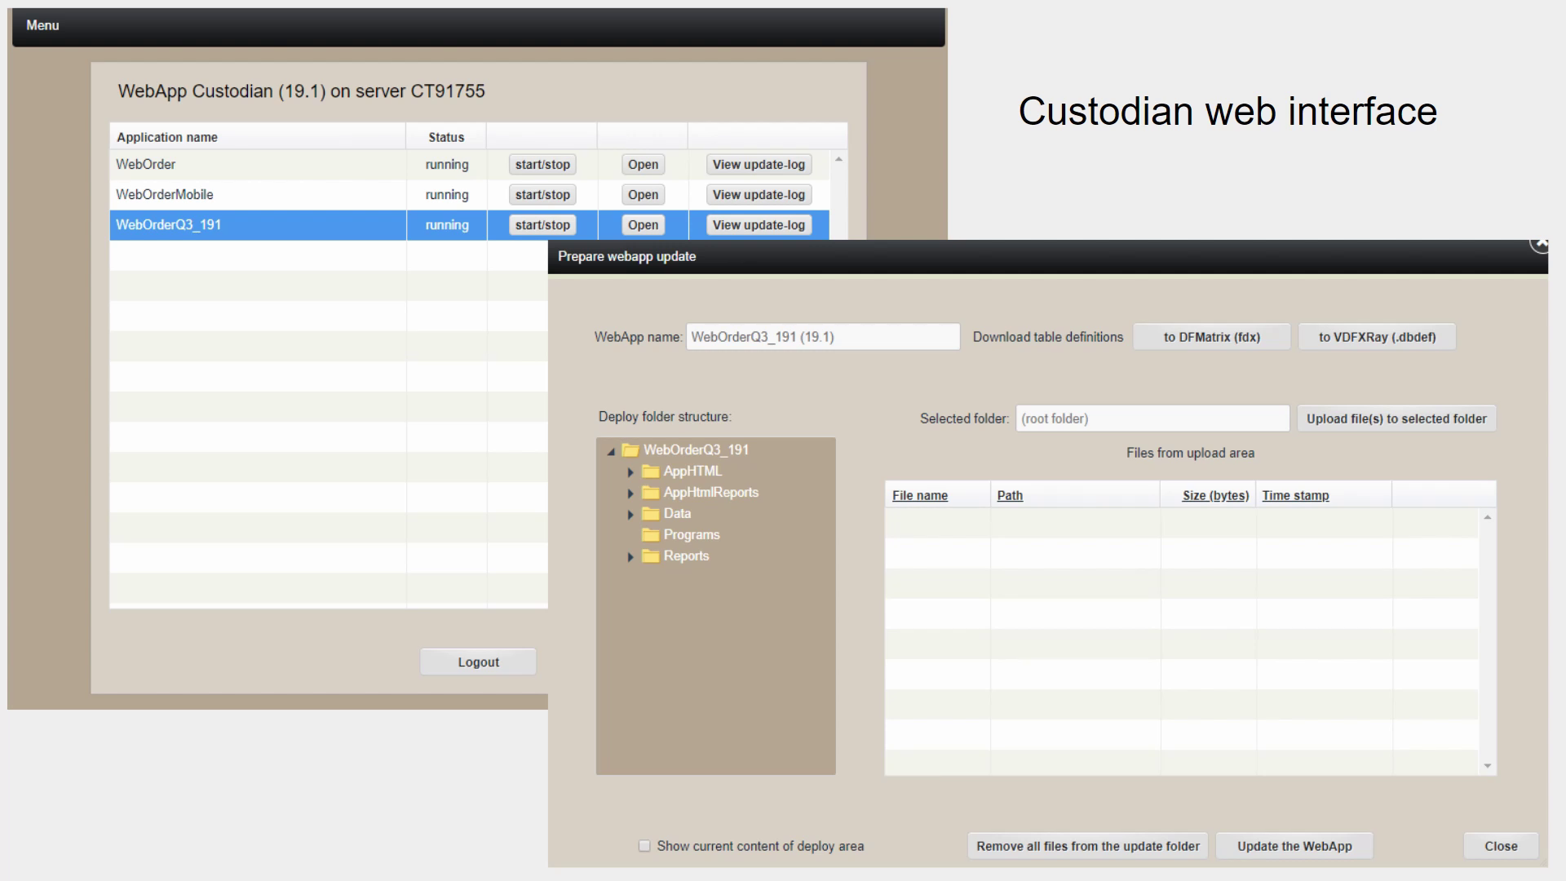Enable Show current content of deploy area
The width and height of the screenshot is (1566, 881).
pyautogui.click(x=644, y=846)
